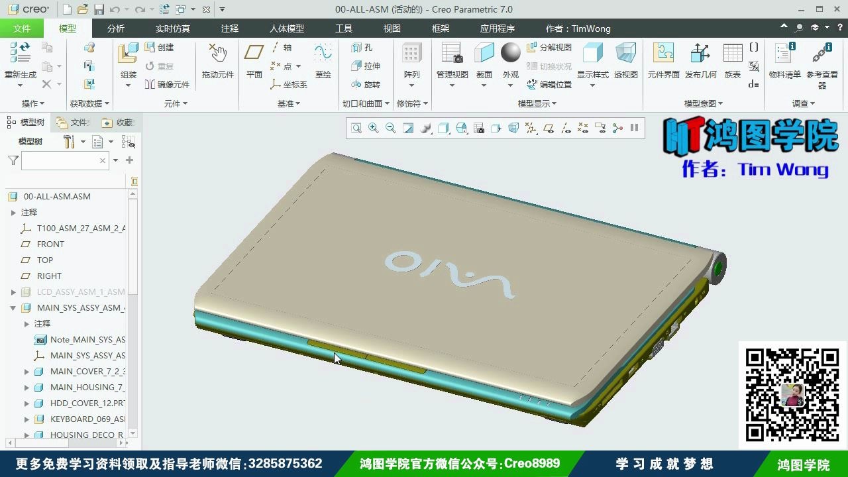Select the Revolve (旋转) tool
Viewport: 848px width, 477px height.
point(366,84)
